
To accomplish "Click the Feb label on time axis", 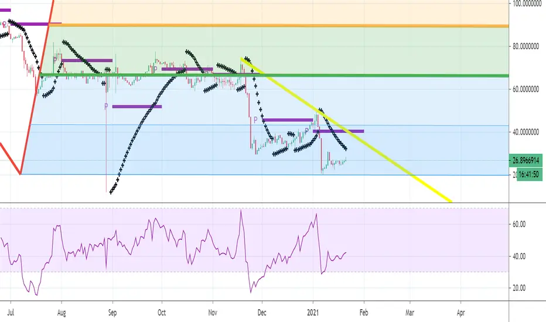I will 364,313.
